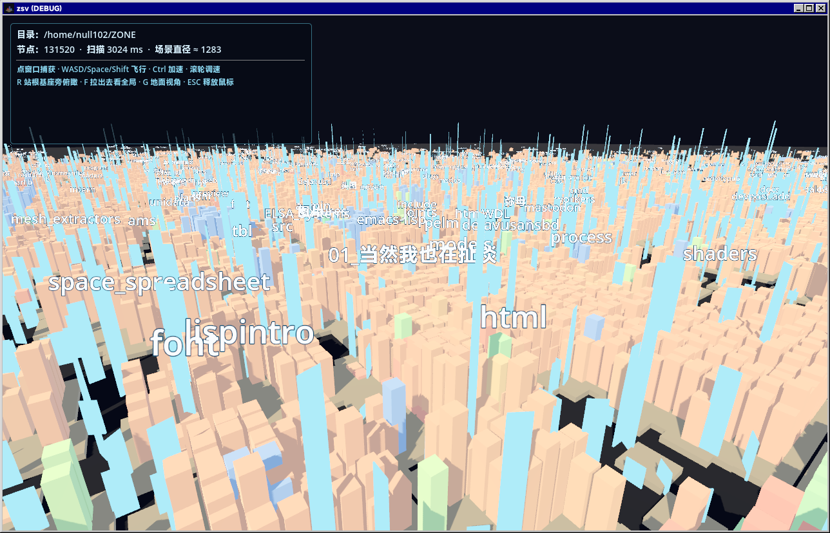Screen dimensions: 830x533
Task: Close the zsv (DEBUG) window
Action: (820, 8)
